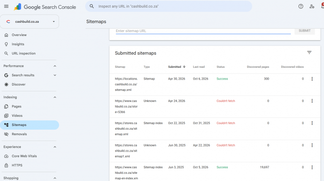324x181 pixels.
Task: Open more options for store=S366 sitemap row
Action: point(312,101)
